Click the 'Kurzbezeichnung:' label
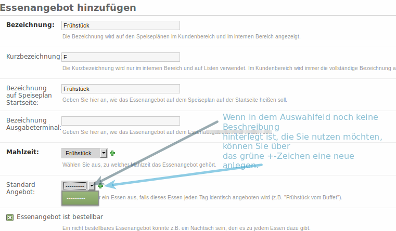This screenshot has height=231, width=396. 34,57
